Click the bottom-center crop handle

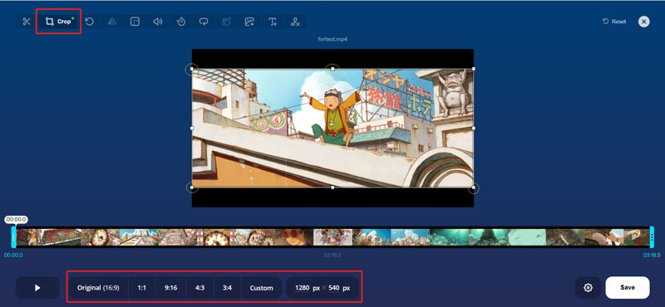(332, 188)
